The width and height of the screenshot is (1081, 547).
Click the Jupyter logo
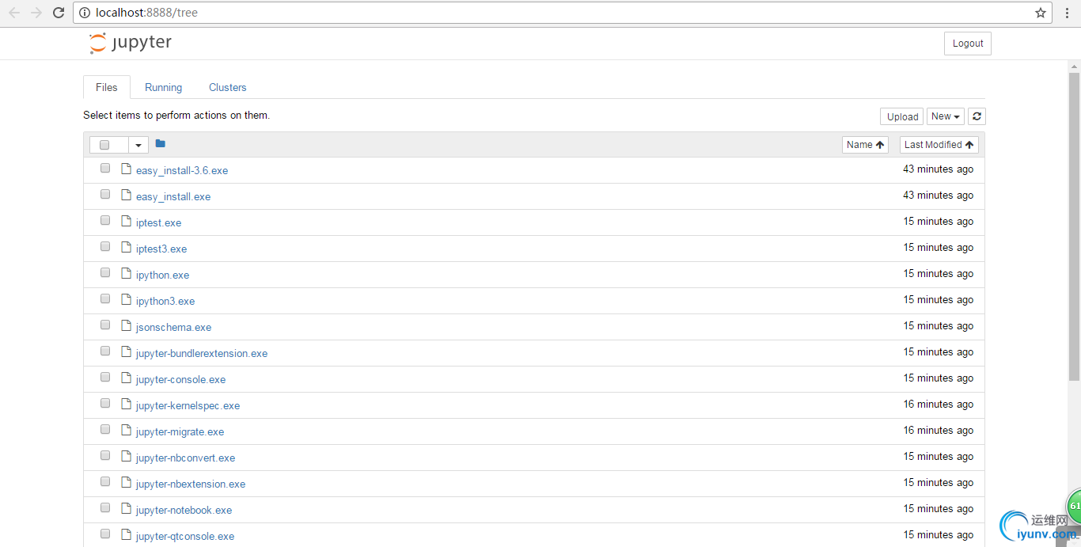[131, 43]
